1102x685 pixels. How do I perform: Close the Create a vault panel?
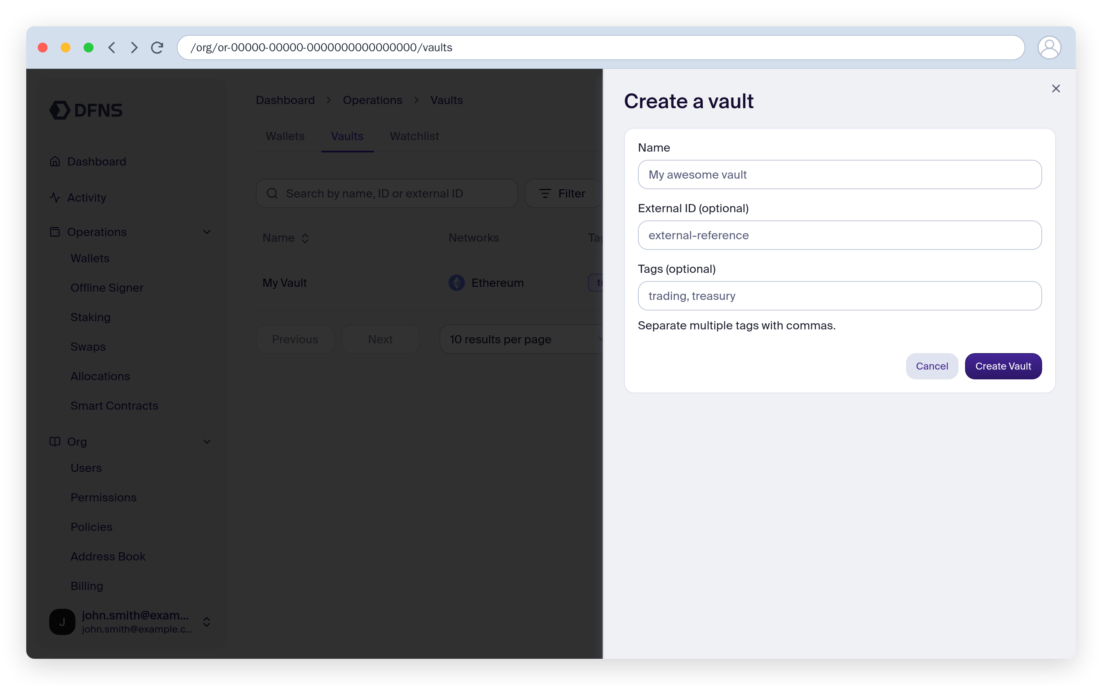[1055, 88]
